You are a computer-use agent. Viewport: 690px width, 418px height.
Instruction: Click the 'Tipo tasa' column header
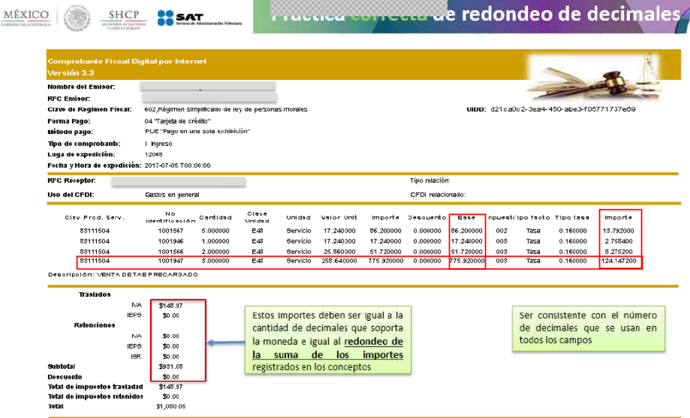point(572,217)
